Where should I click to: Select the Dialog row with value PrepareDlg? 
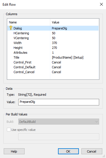point(53,28)
